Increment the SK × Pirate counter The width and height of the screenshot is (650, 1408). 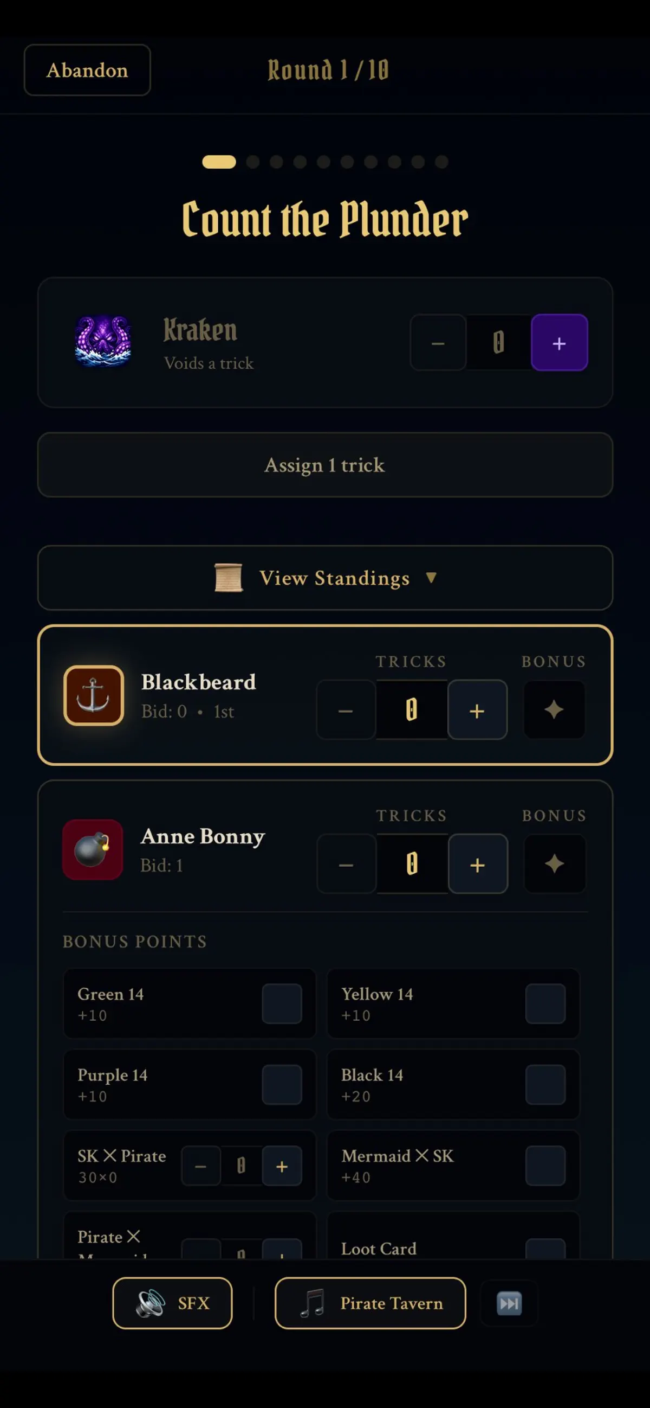pos(282,1166)
